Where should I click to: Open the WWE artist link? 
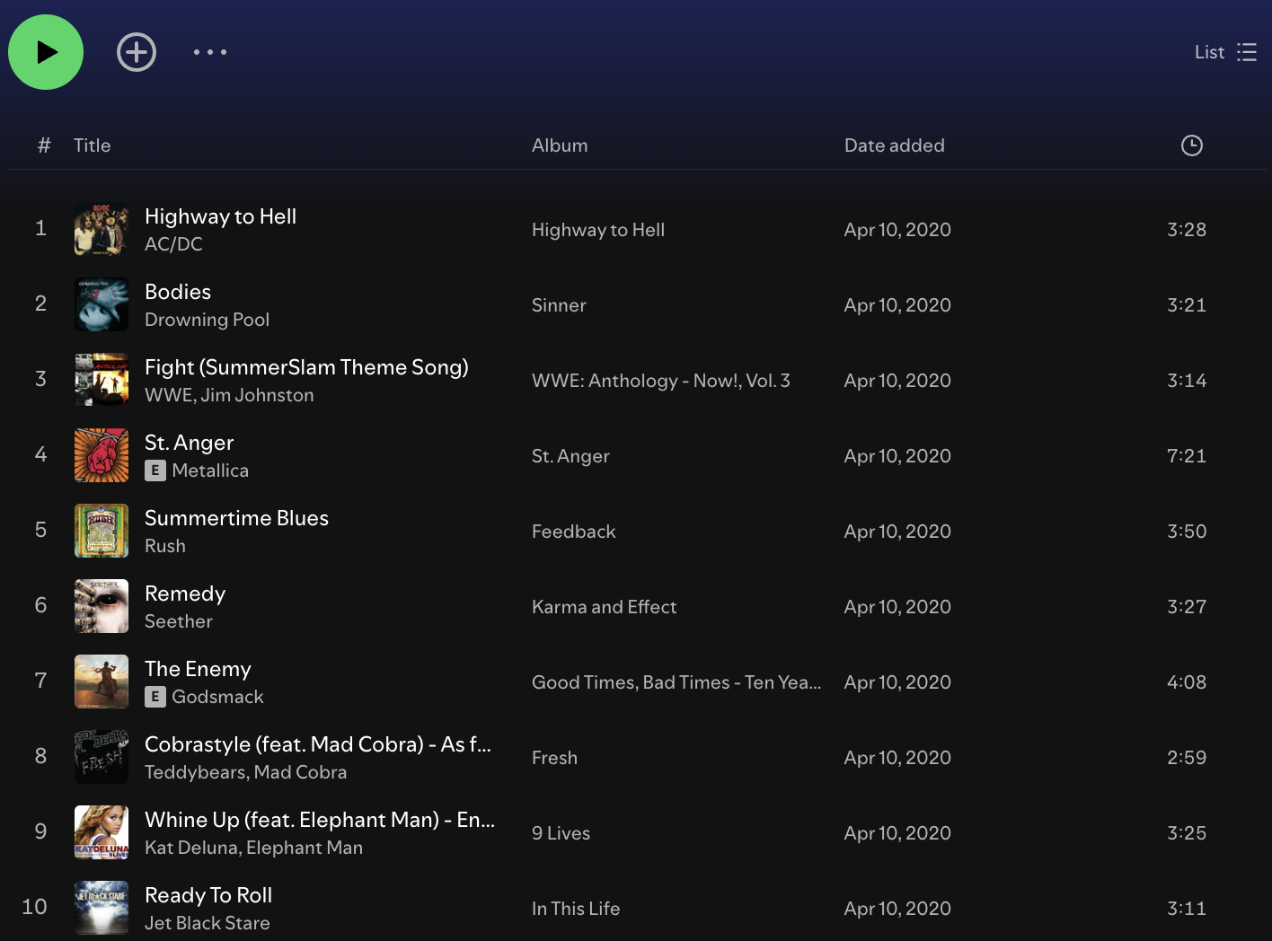168,395
